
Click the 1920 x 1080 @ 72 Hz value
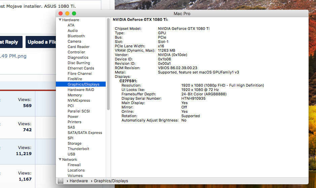200,90
